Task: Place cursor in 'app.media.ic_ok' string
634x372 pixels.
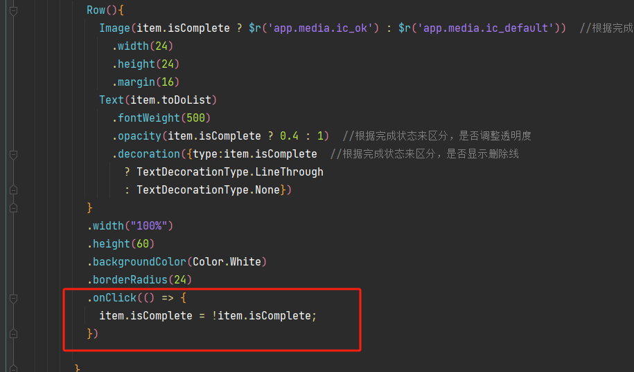Action: click(x=320, y=28)
